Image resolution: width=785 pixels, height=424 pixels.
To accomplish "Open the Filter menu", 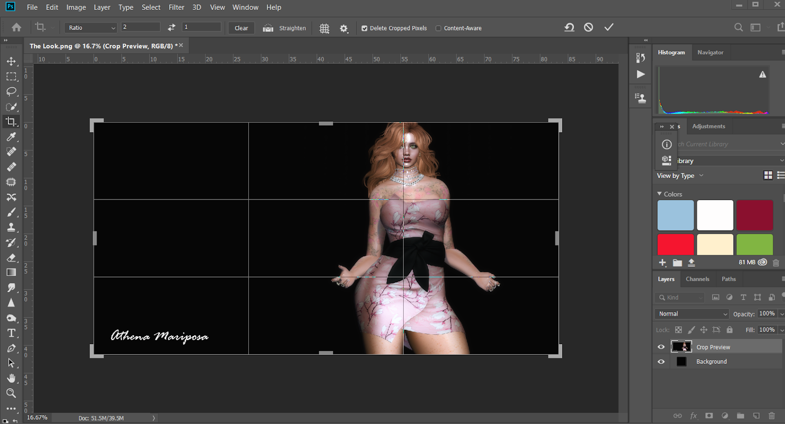I will pos(176,7).
